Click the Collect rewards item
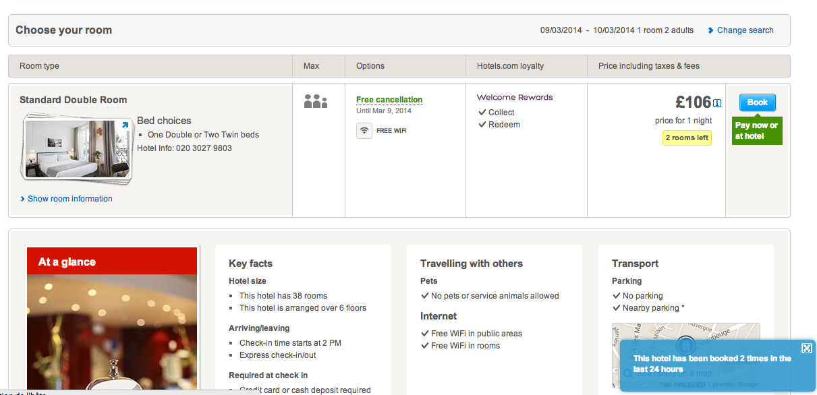Image resolution: width=817 pixels, height=395 pixels. point(501,113)
